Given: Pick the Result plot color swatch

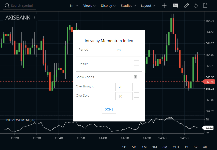Looking at the screenshot, I should 136,63.
